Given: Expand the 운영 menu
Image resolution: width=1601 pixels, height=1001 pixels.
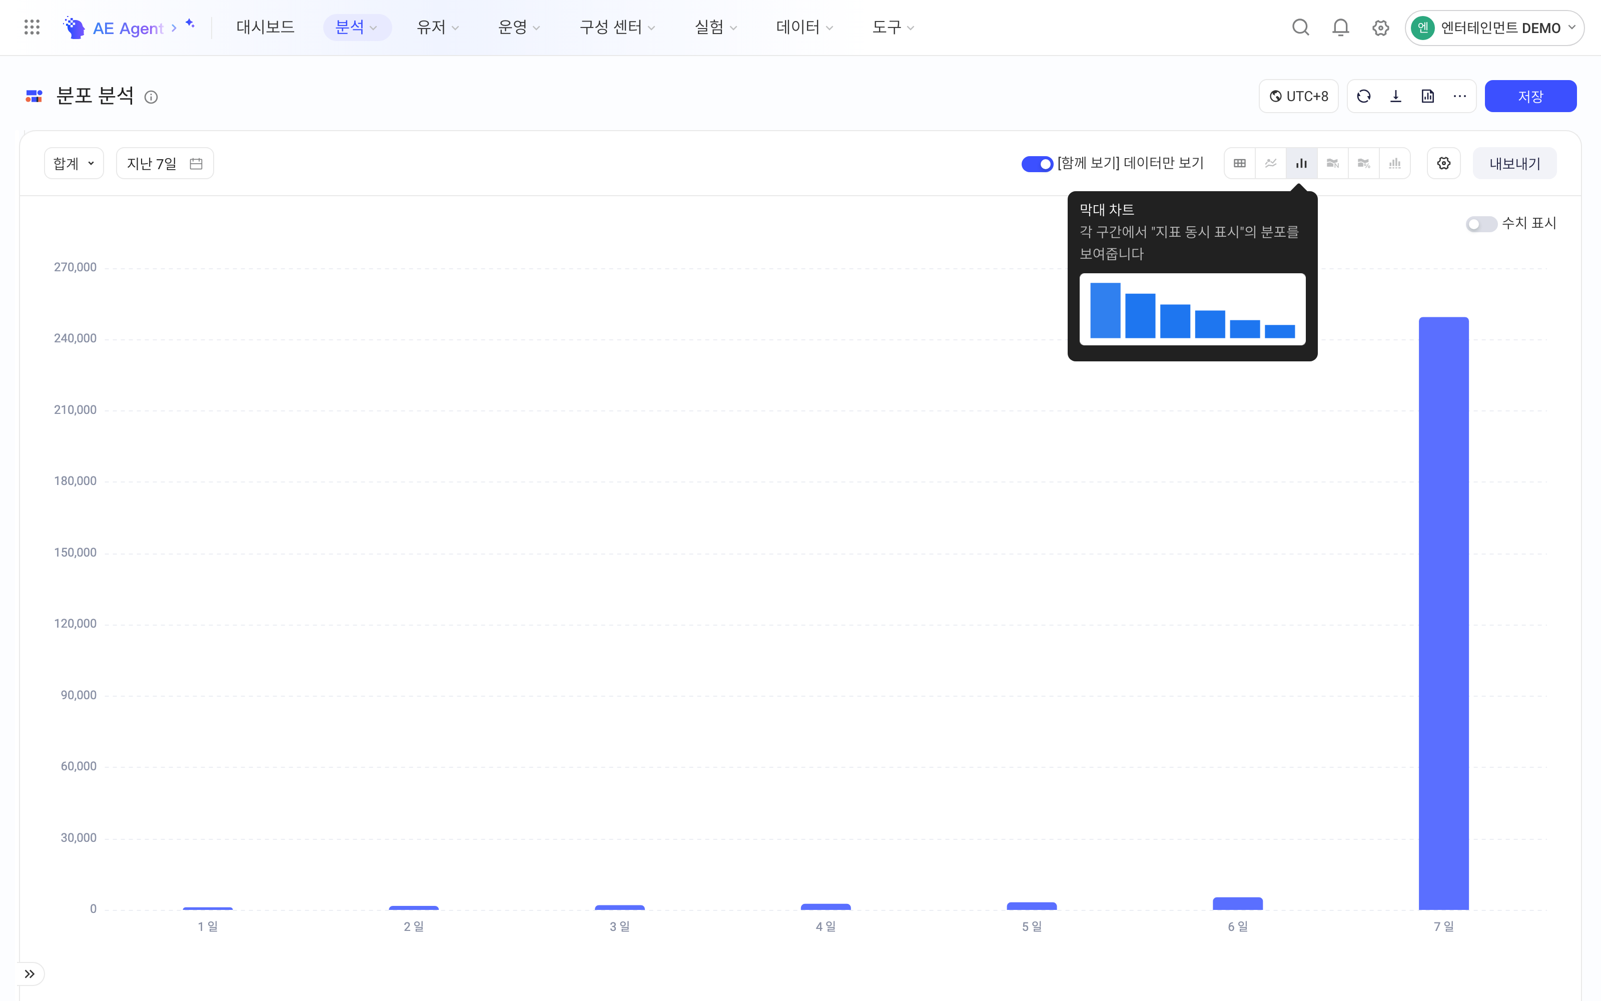Looking at the screenshot, I should [519, 27].
